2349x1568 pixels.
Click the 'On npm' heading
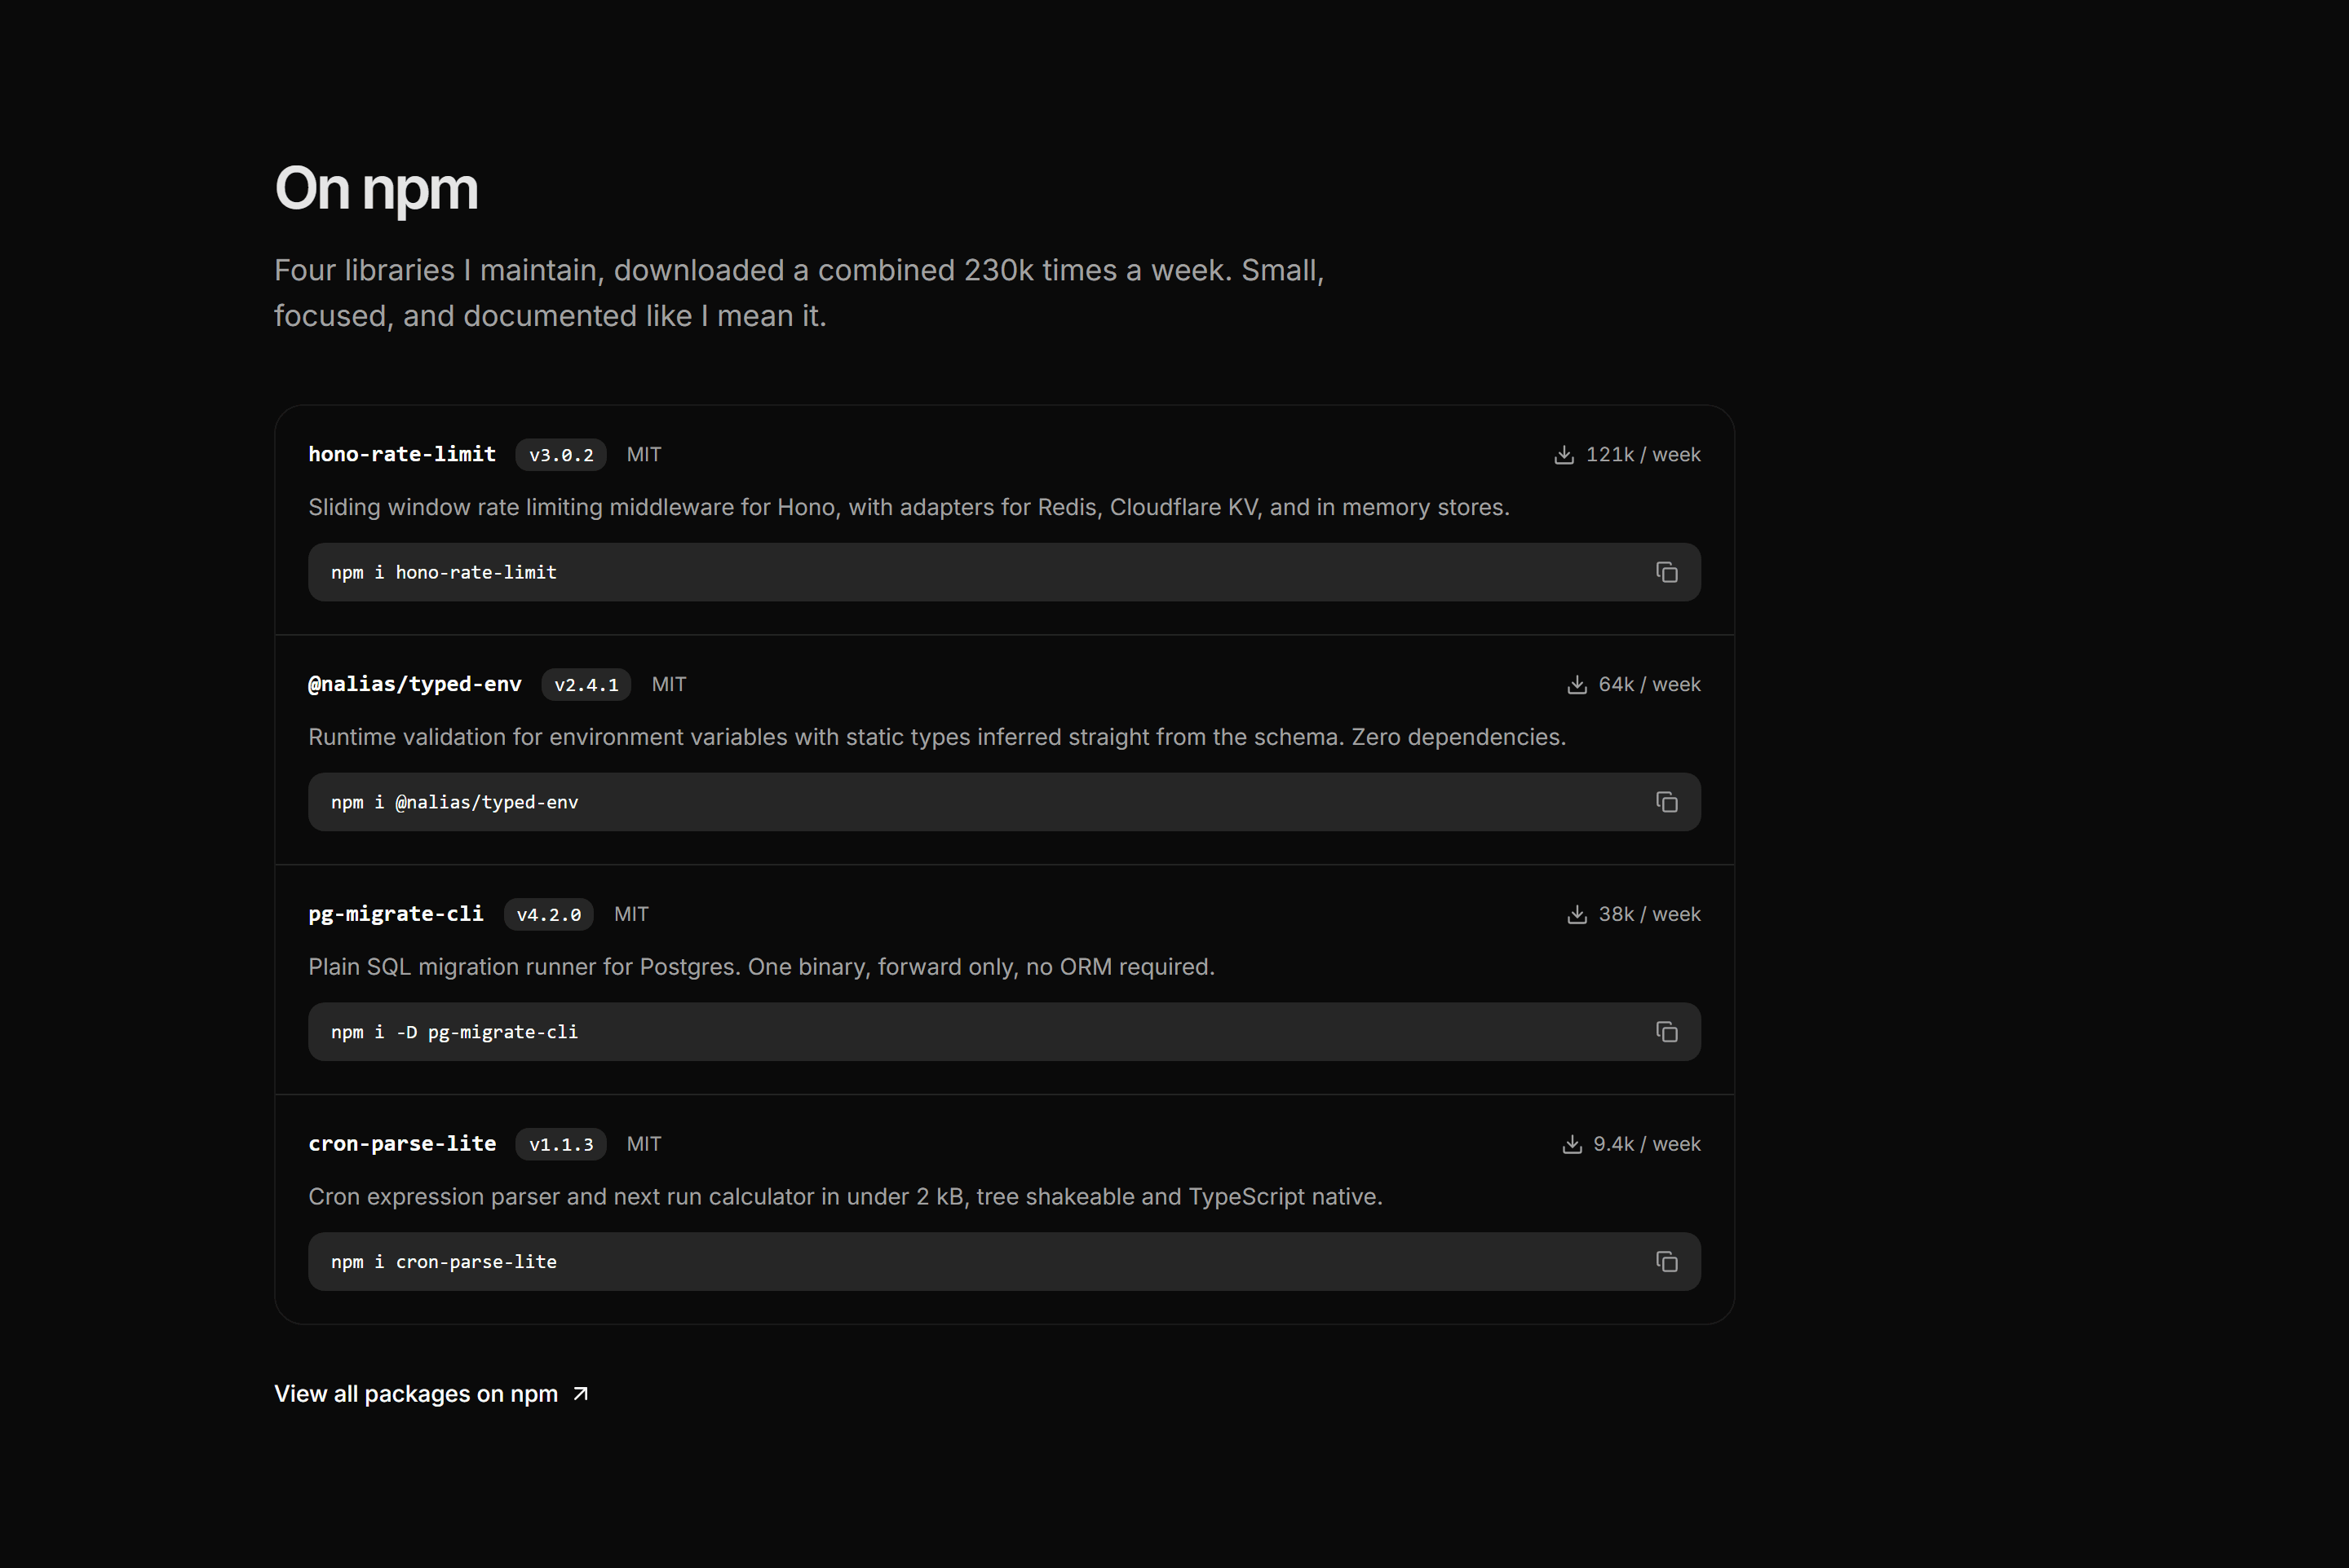[376, 189]
